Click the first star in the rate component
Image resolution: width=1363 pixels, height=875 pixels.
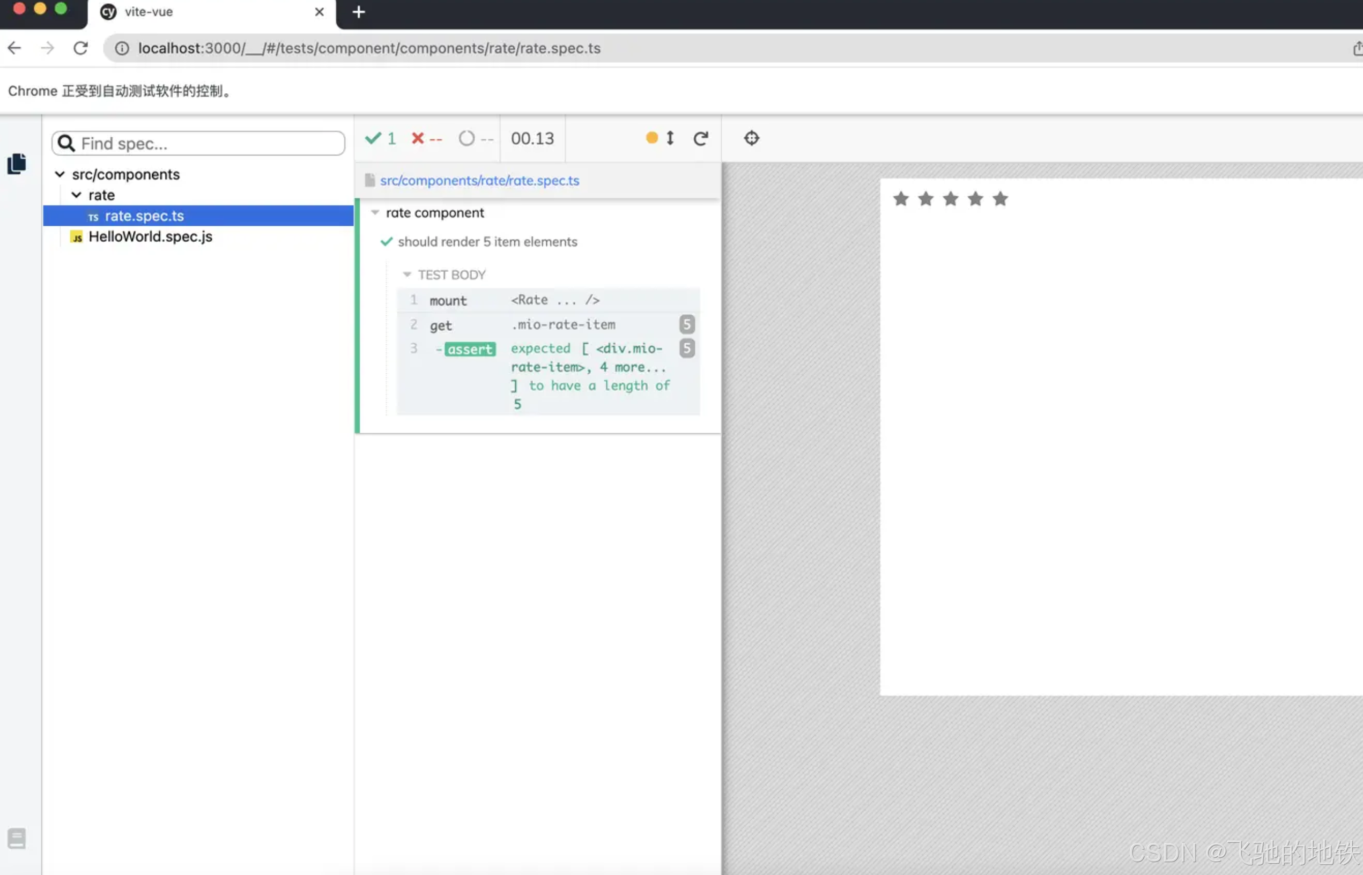click(900, 199)
